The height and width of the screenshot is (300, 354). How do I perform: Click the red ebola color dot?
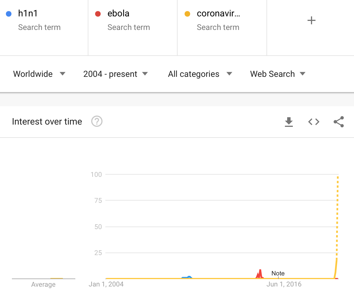coord(98,14)
